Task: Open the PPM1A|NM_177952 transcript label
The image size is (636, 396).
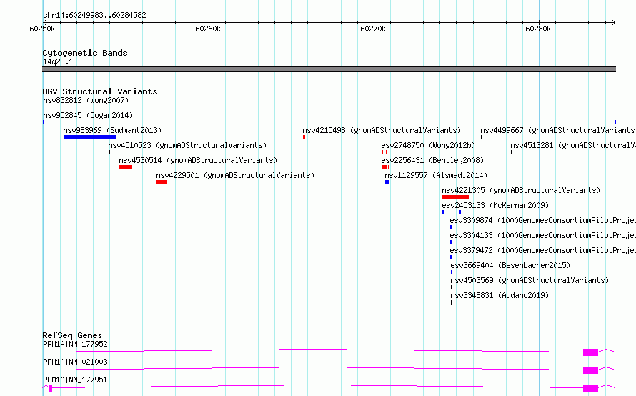Action: tap(75, 344)
